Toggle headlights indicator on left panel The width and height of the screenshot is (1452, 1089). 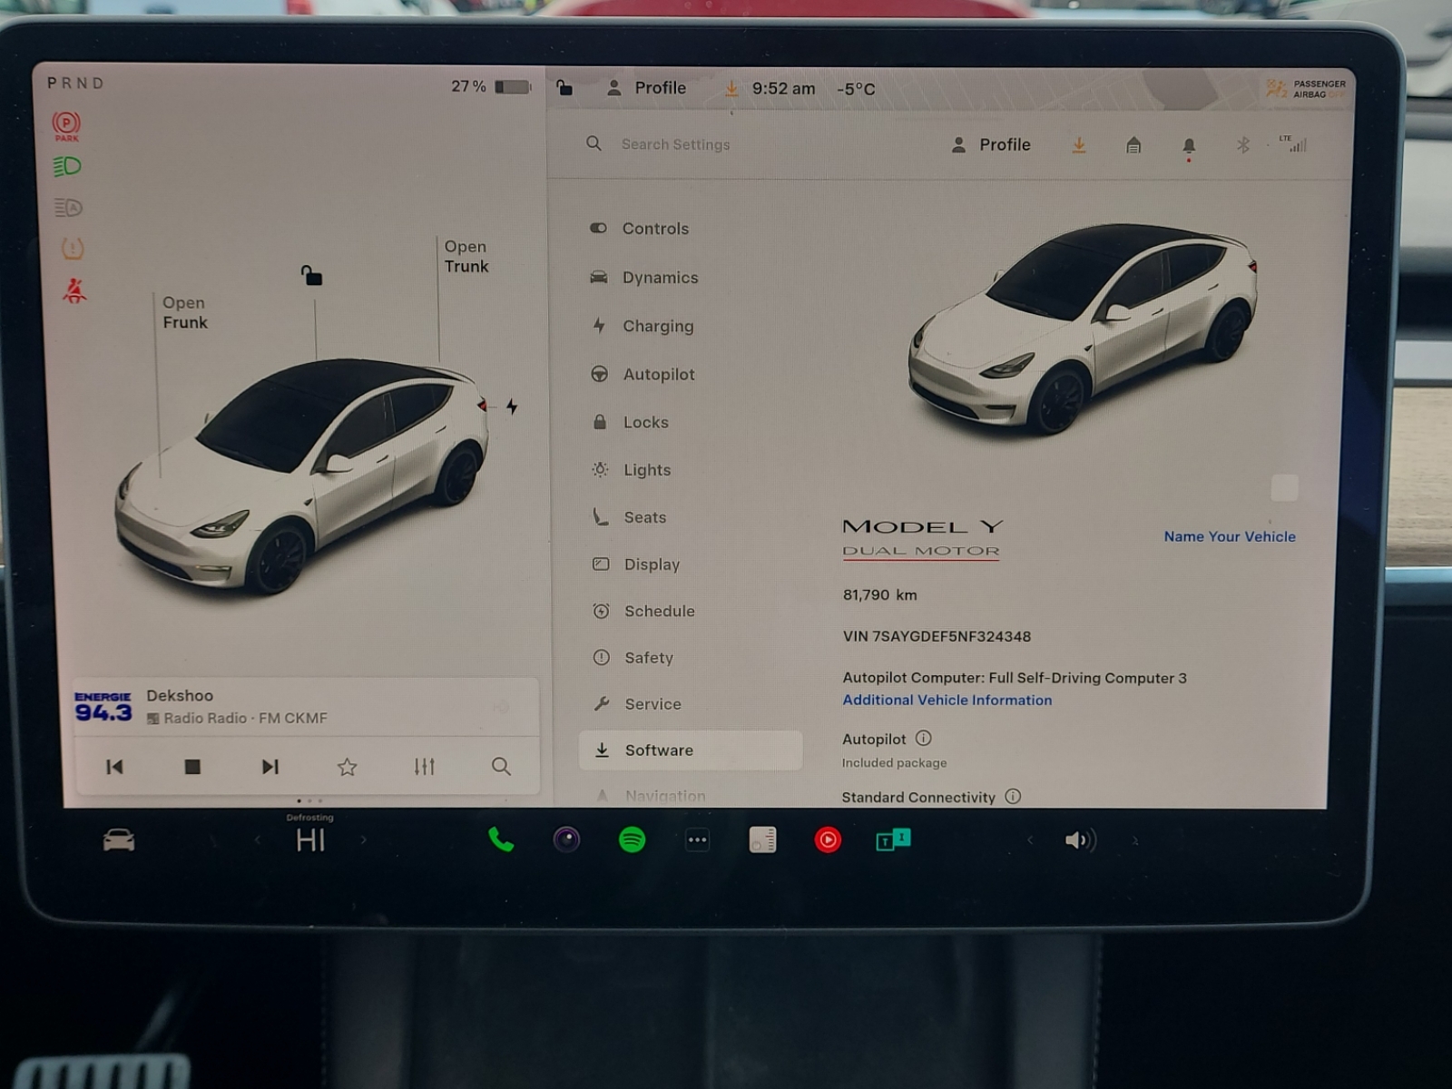67,167
